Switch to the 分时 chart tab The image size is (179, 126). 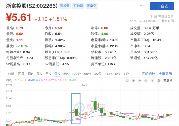click(11, 74)
